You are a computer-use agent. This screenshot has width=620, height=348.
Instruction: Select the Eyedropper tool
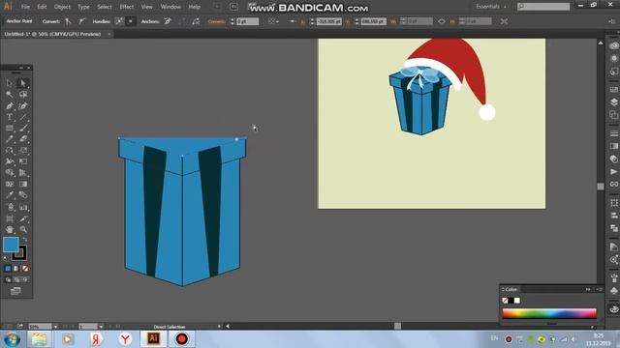[10, 195]
